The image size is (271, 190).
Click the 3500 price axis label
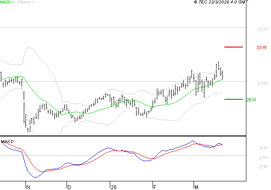(262, 29)
